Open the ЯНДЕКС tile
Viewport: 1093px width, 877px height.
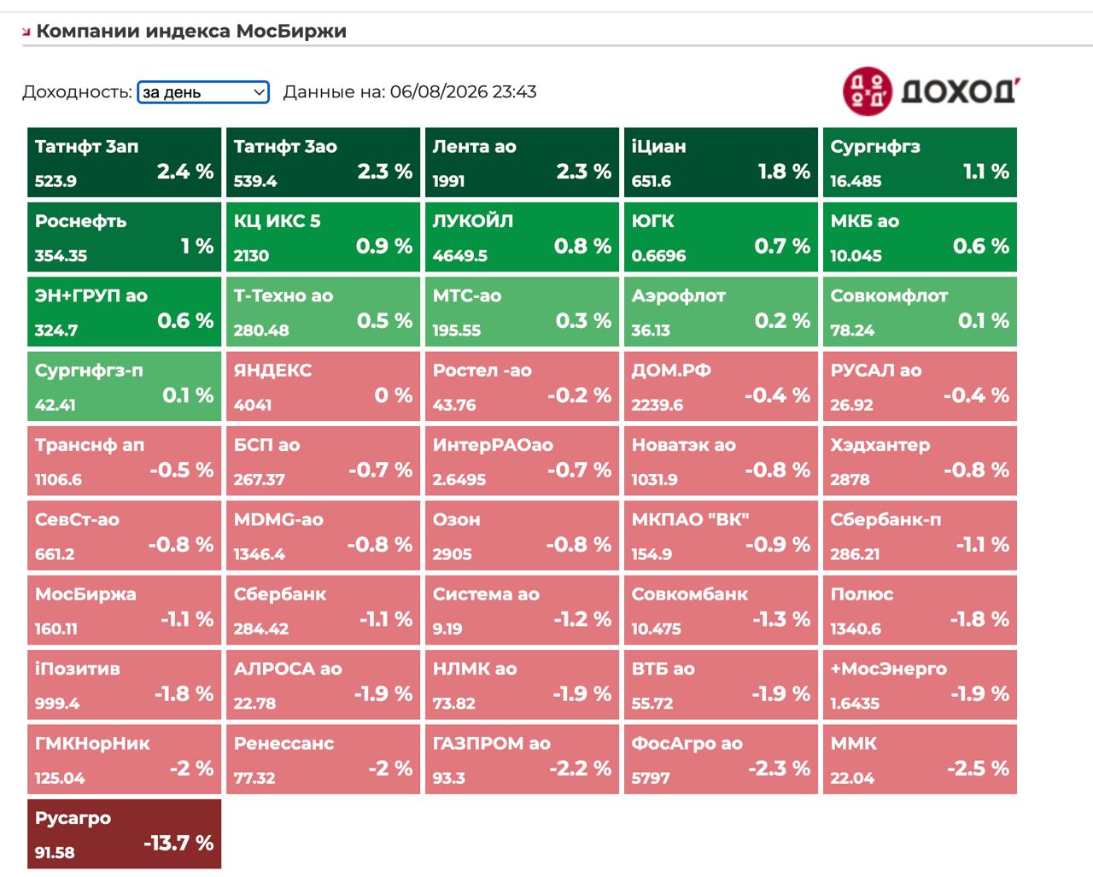pos(323,387)
